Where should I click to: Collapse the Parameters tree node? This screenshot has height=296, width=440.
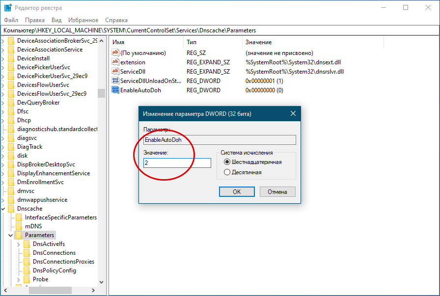coord(11,235)
